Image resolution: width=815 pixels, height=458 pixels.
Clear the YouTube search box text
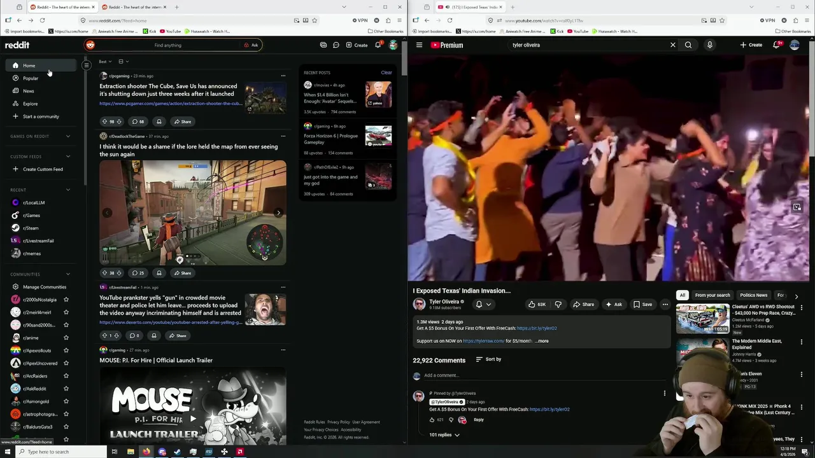tap(672, 45)
